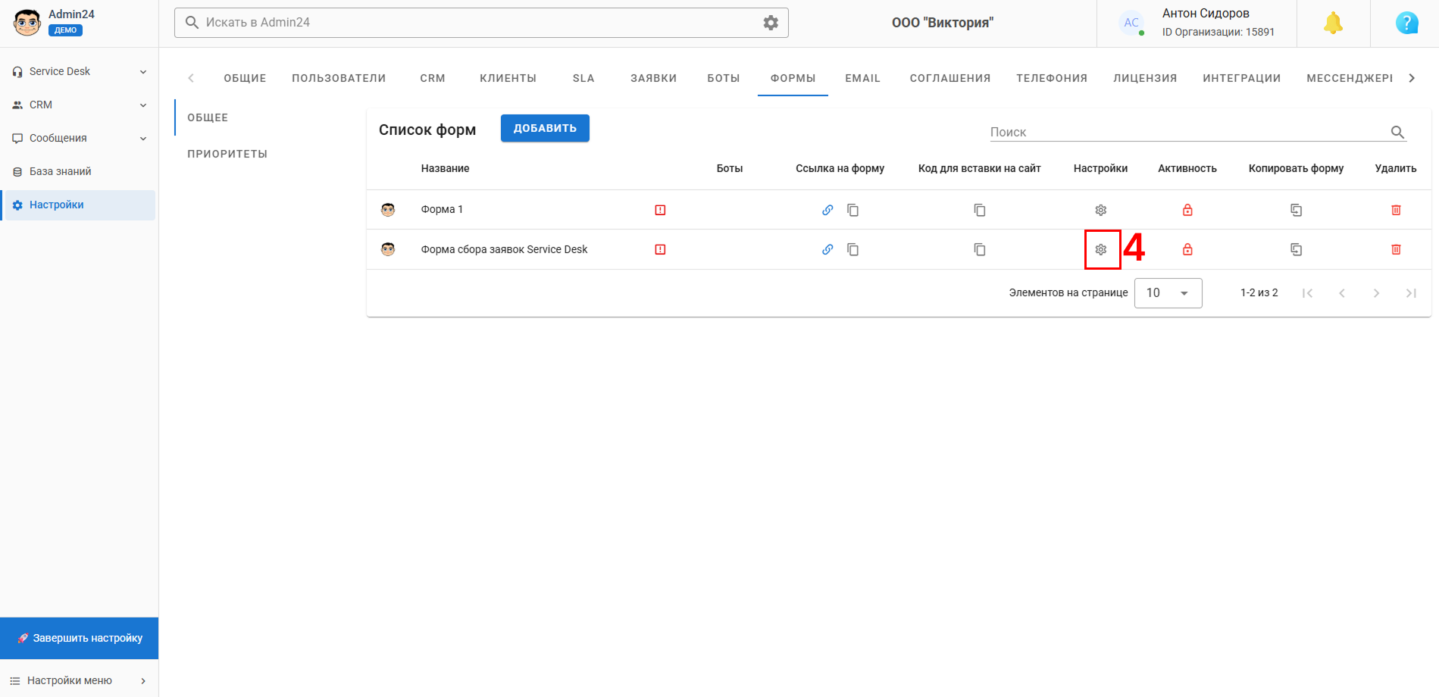The image size is (1439, 697).
Task: Click search settings gear in top search bar
Action: click(771, 23)
